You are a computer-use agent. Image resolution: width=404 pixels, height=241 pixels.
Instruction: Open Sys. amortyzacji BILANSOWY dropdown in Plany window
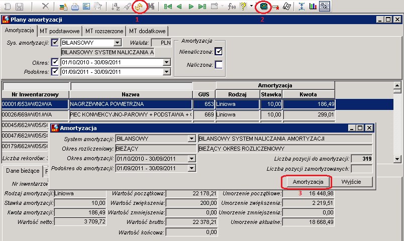[117, 43]
